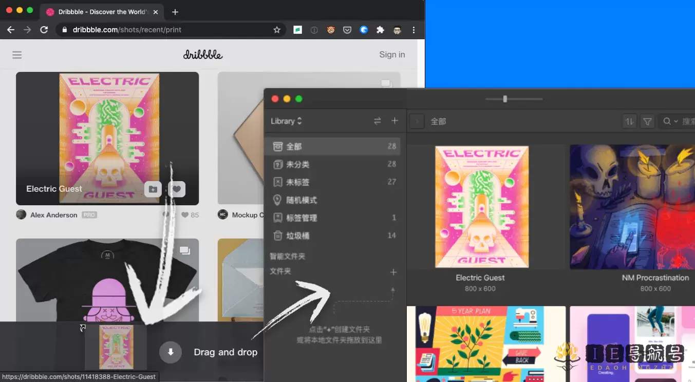The height and width of the screenshot is (382, 695).
Task: Open 随机模式 random mode
Action: click(332, 200)
